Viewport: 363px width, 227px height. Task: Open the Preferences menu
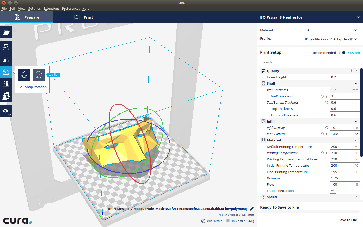(71, 8)
